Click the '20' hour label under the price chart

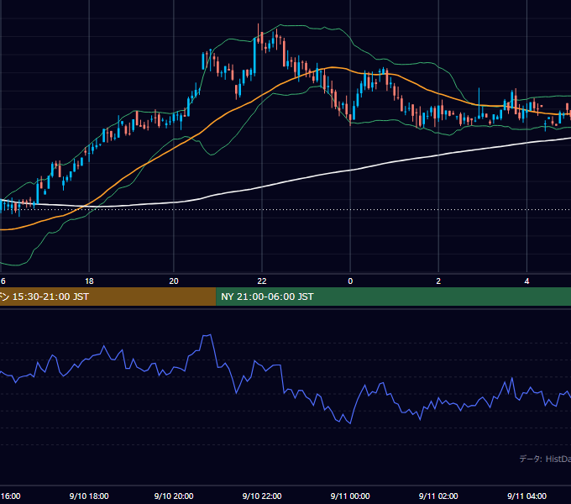[174, 281]
